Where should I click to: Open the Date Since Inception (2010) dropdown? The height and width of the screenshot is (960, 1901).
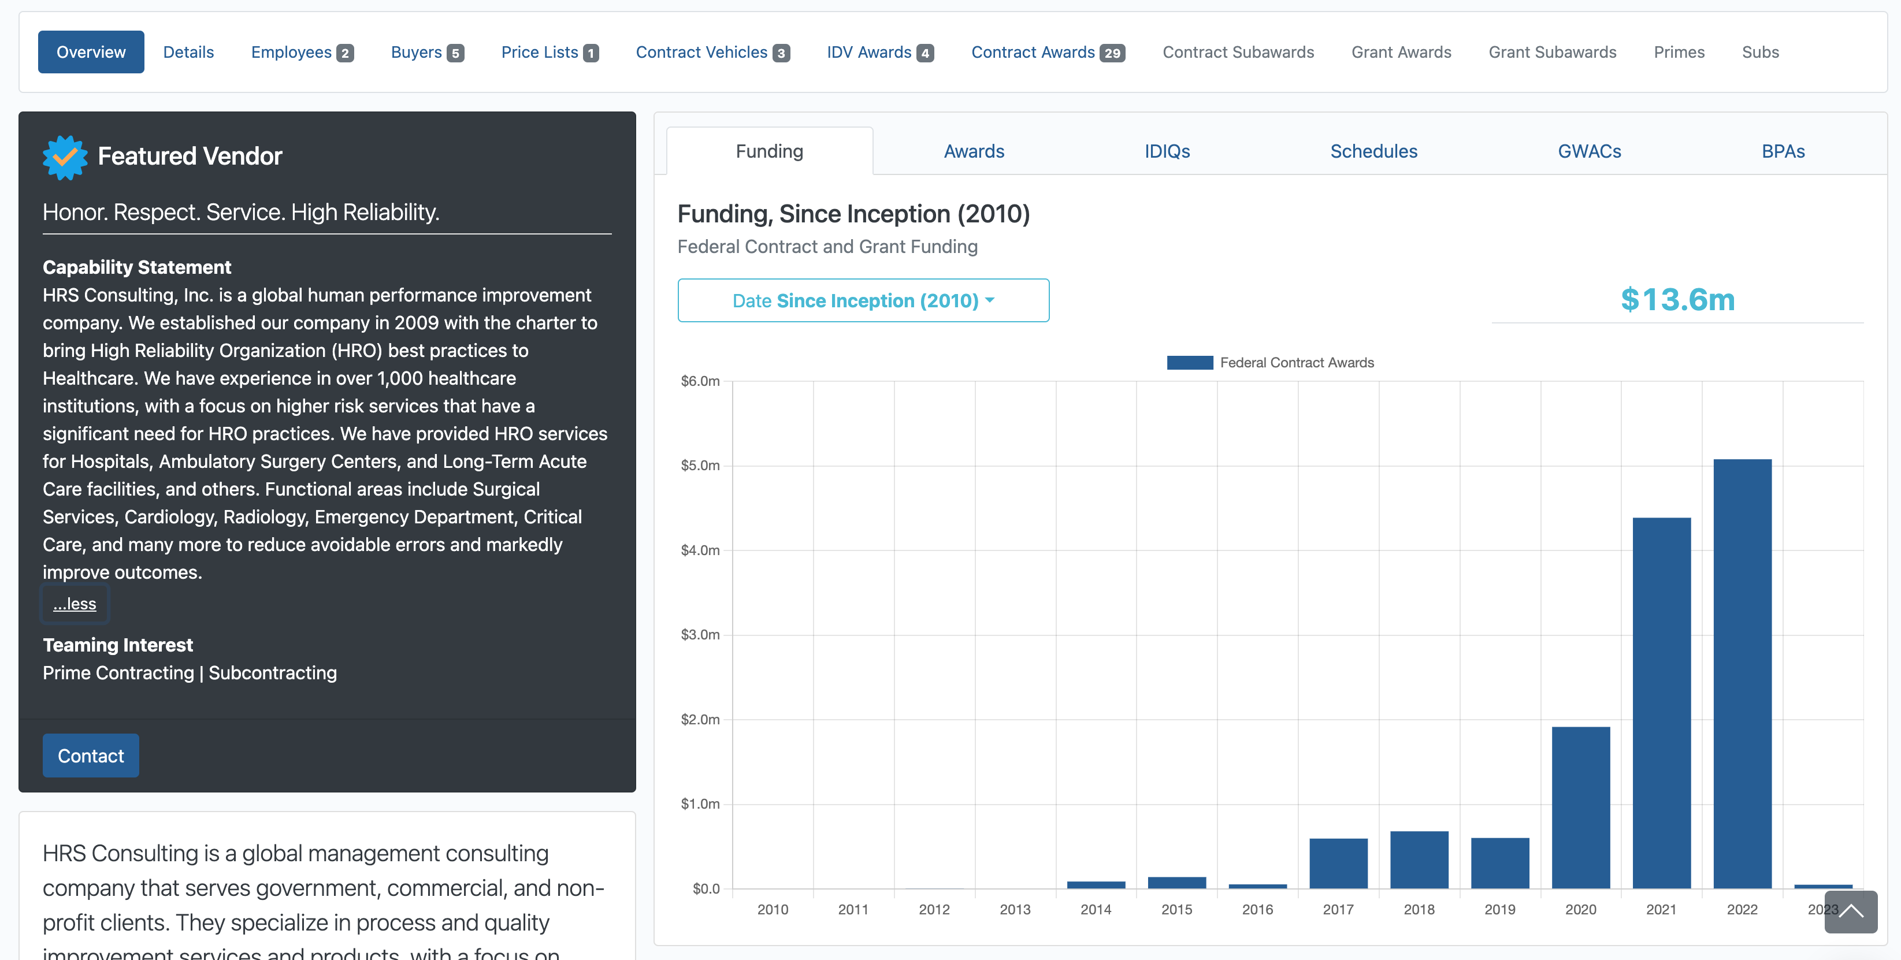click(863, 300)
